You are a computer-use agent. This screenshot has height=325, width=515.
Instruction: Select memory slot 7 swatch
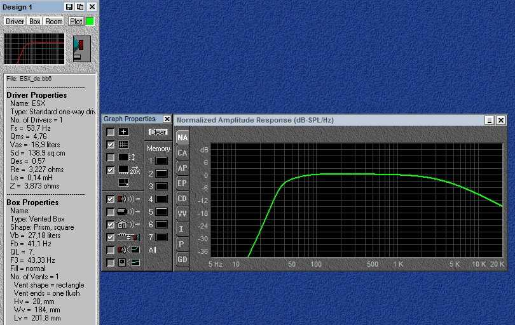(161, 237)
